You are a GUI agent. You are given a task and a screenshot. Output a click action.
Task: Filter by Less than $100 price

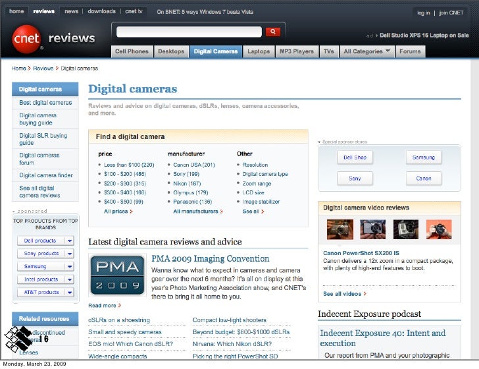point(129,165)
